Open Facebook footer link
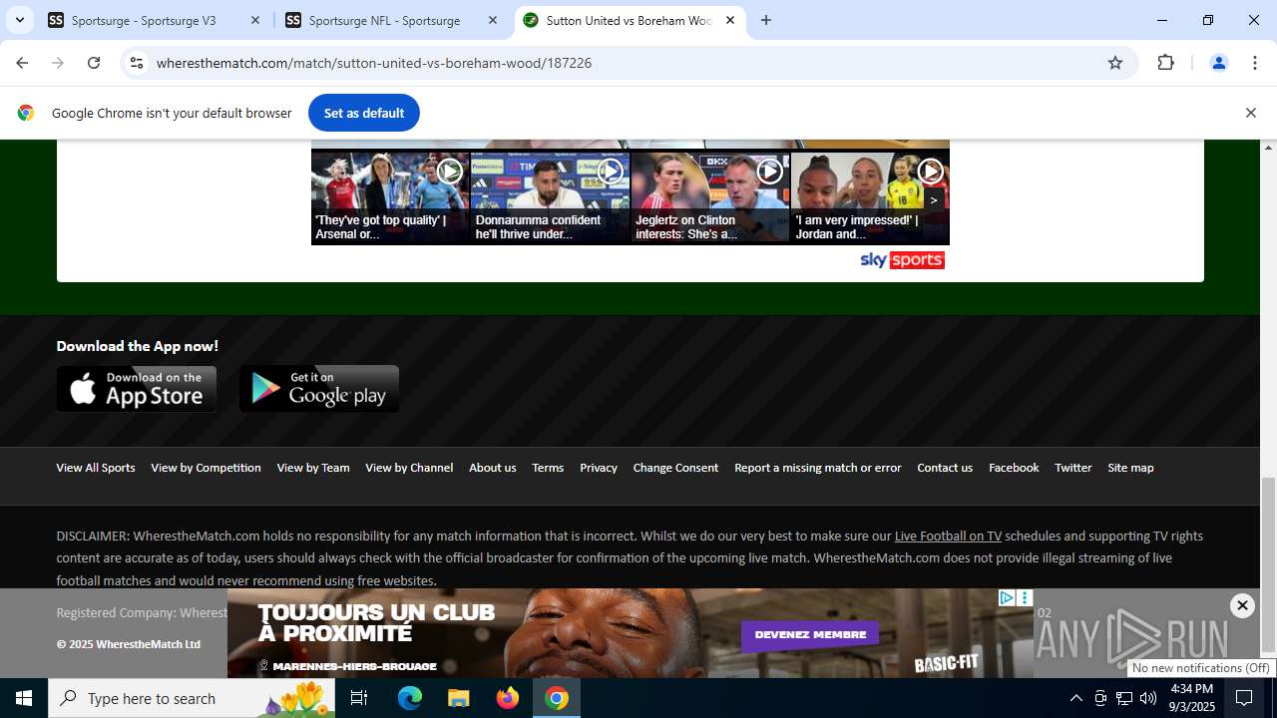 coord(1014,468)
